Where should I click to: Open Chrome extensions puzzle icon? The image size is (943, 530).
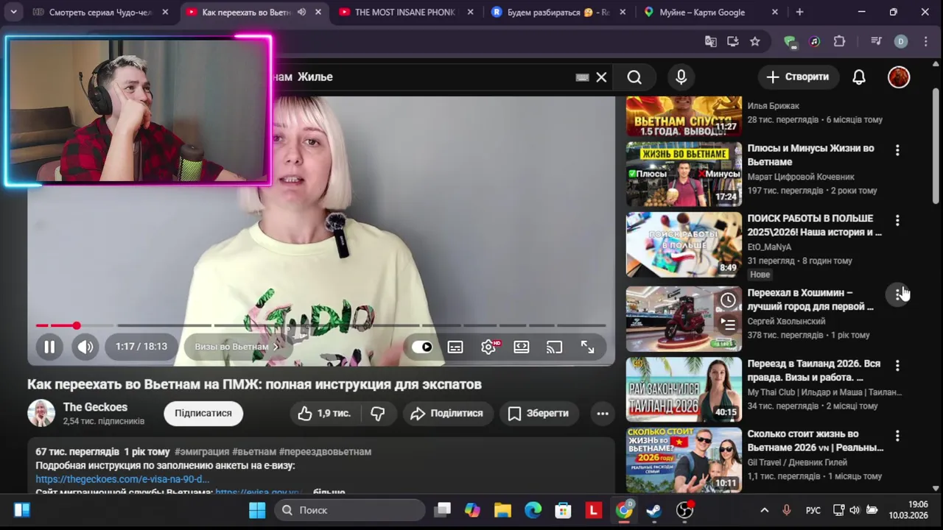point(839,42)
